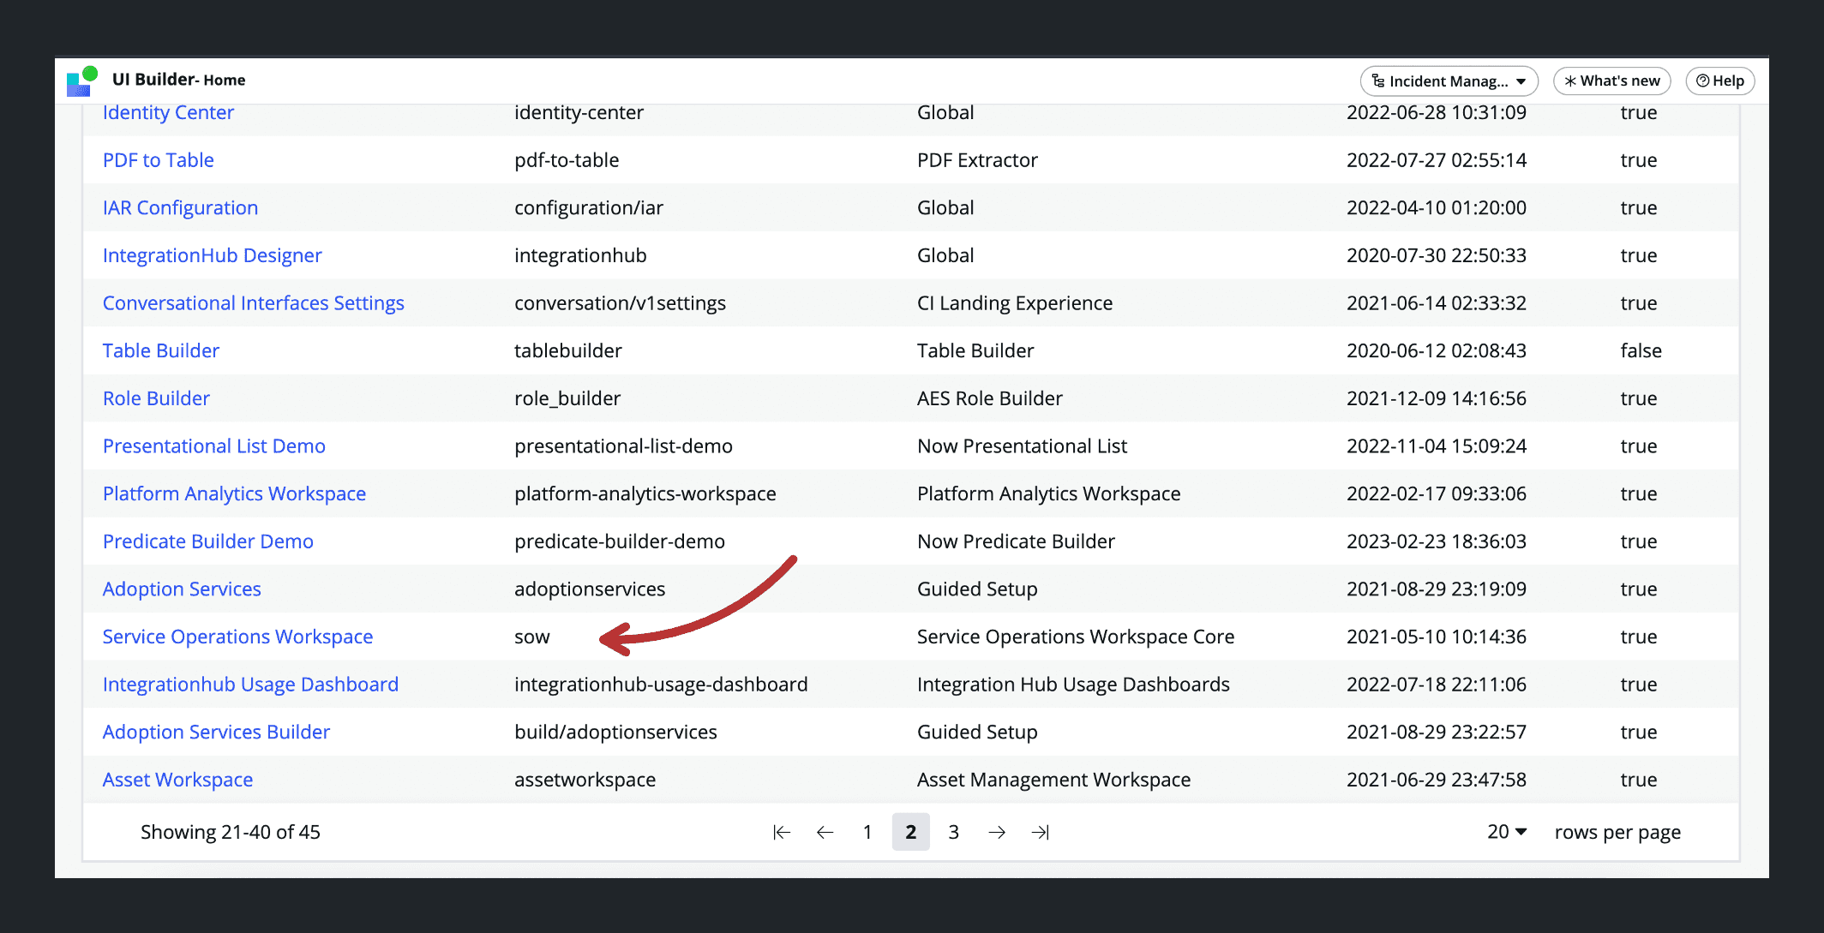Open Integrationhub Usage Dashboard link
1824x933 pixels.
(250, 685)
